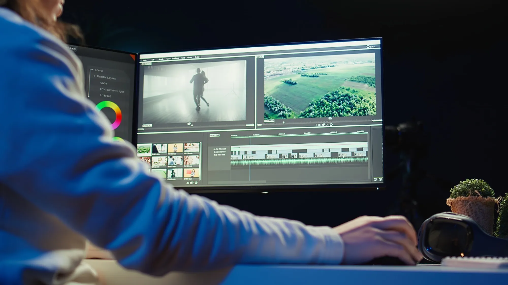
Task: Click the oval icon below media bin
Action: (x=188, y=183)
